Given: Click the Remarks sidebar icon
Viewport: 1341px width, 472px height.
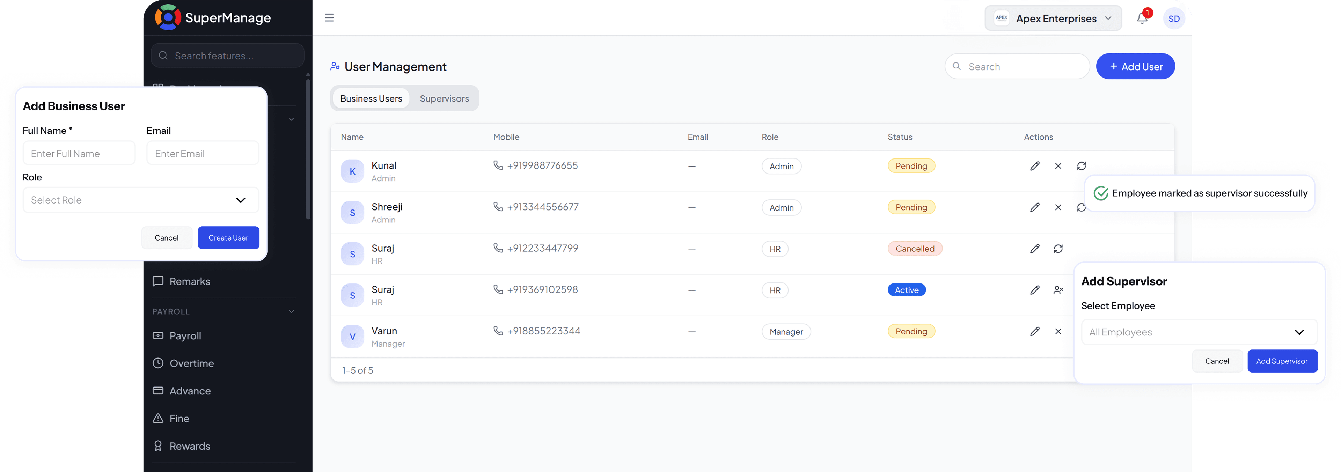Looking at the screenshot, I should tap(158, 281).
